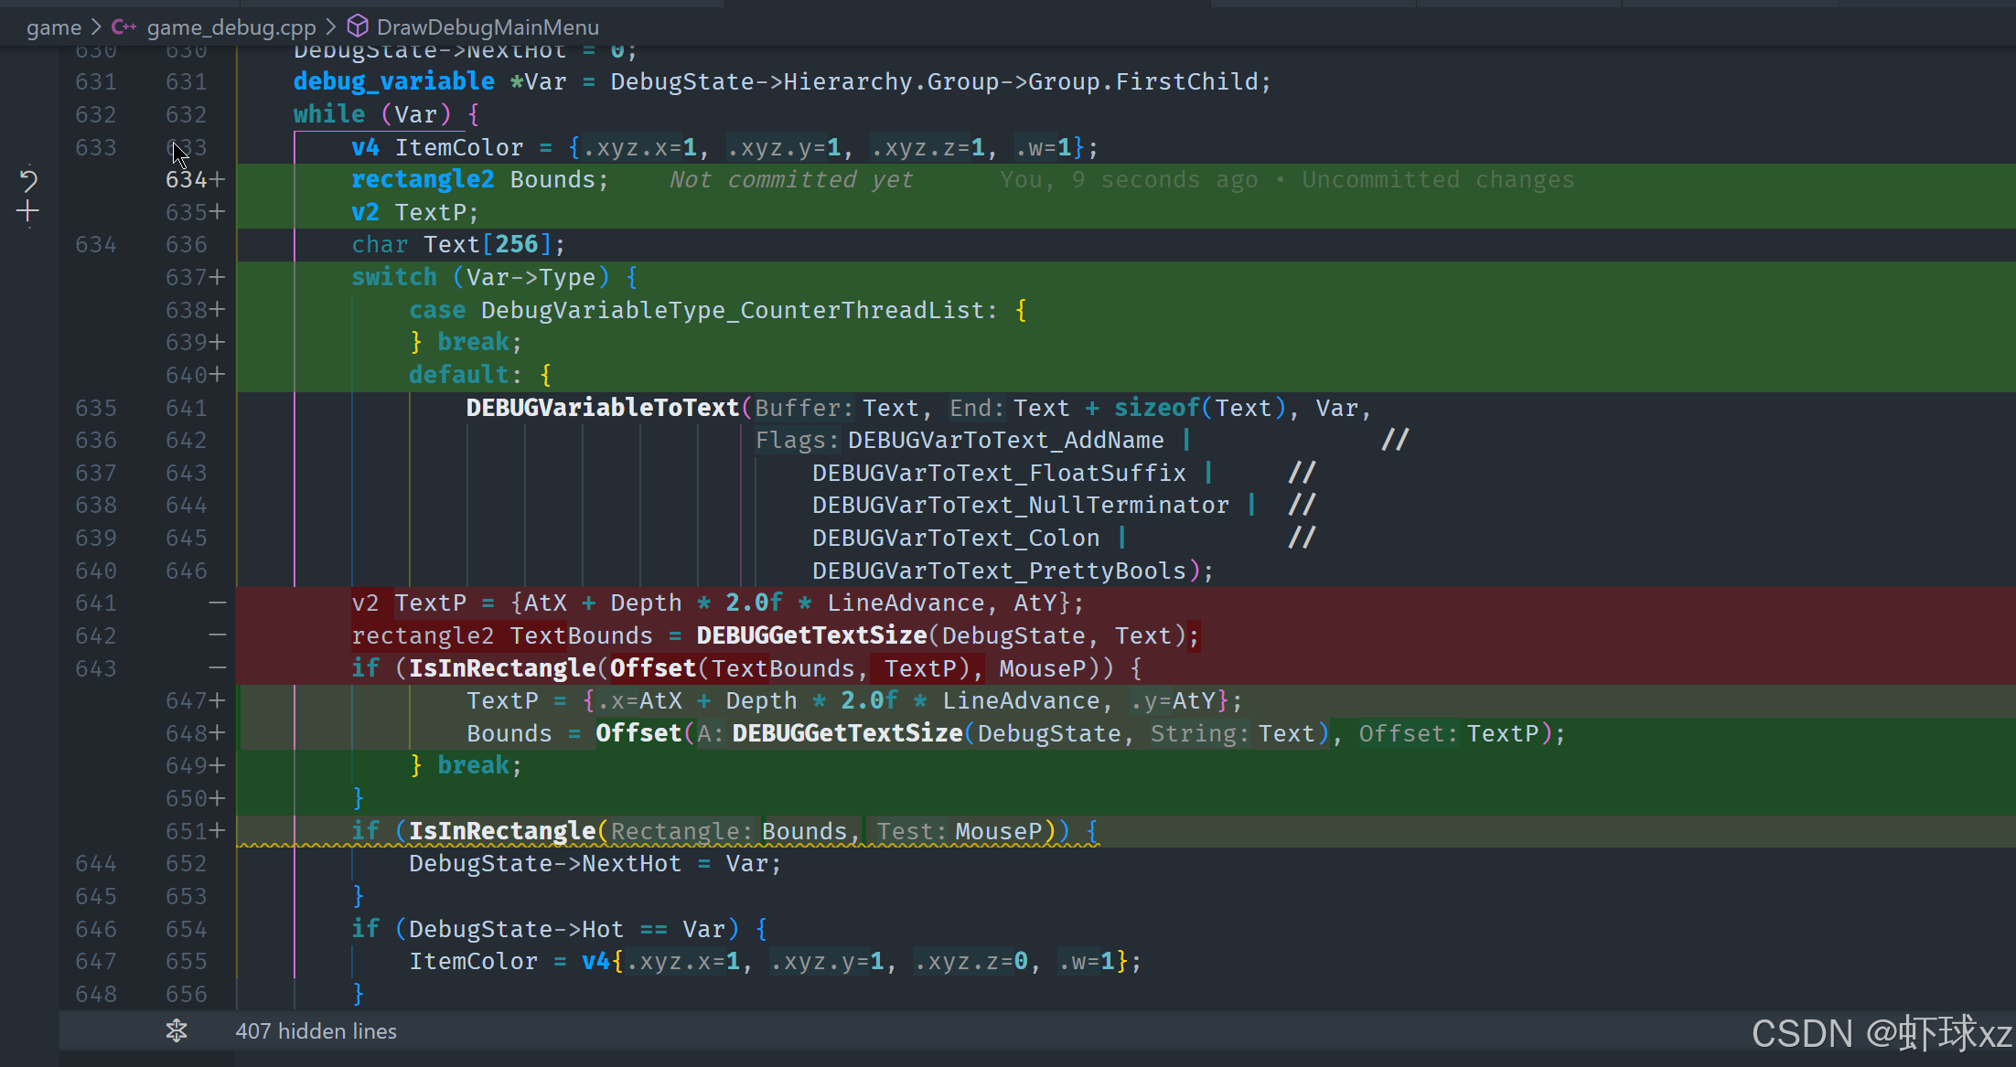The height and width of the screenshot is (1067, 2016).
Task: Click the DEBUGVariableToText function call
Action: 602,408
